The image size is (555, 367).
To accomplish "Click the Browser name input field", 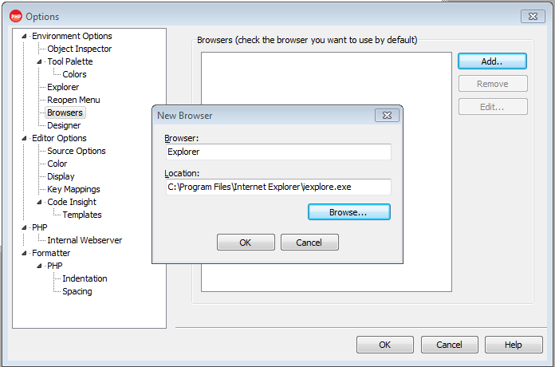I will [278, 152].
